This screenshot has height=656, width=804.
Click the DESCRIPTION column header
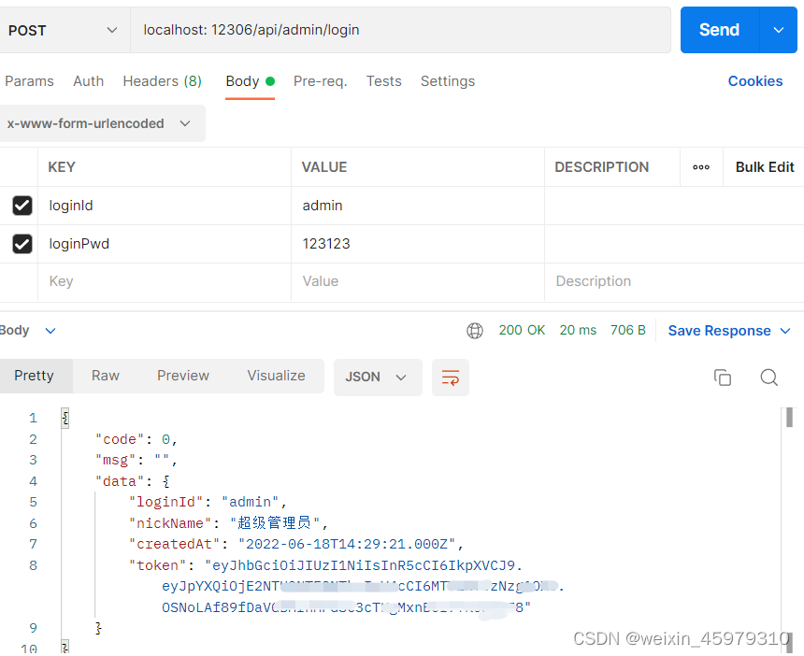click(601, 167)
